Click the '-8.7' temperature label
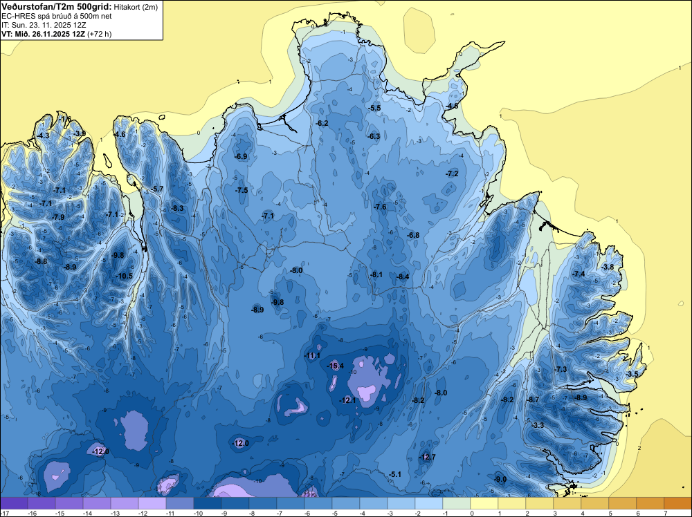The height and width of the screenshot is (517, 692). click(x=533, y=399)
